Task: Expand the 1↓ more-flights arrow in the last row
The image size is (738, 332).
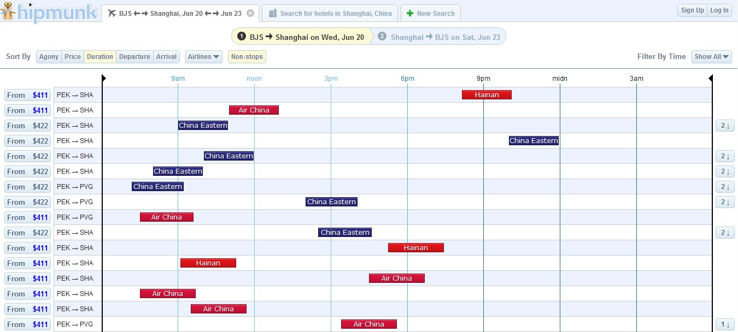Action: (x=725, y=324)
